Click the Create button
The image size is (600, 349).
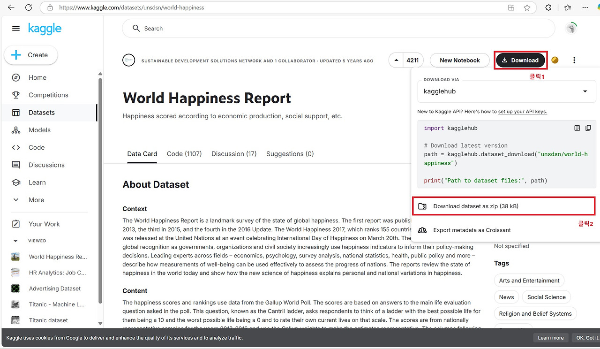tap(31, 55)
